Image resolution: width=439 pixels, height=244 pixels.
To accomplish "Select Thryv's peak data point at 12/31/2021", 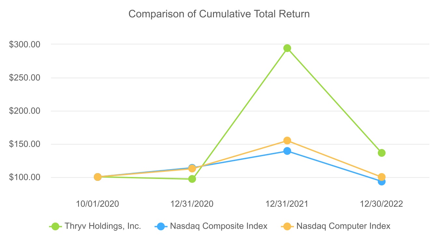I will (x=287, y=48).
